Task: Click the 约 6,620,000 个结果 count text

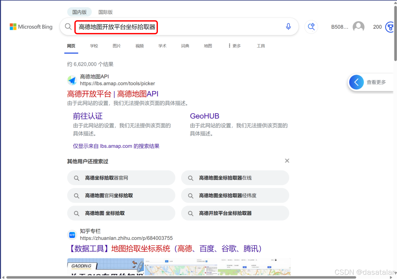Action: (90, 64)
